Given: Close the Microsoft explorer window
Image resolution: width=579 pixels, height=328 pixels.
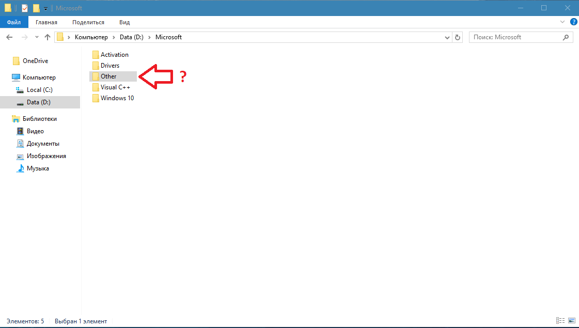Looking at the screenshot, I should 568,8.
